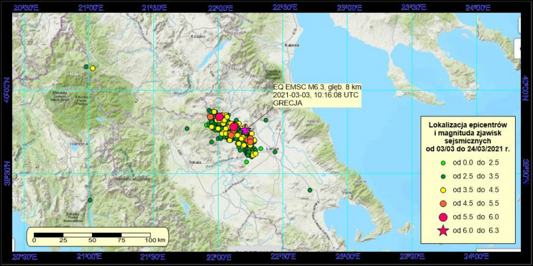Click the legend title 'Lokalizacja epicentrów'
Screen dimensions: 533x266
click(468, 126)
